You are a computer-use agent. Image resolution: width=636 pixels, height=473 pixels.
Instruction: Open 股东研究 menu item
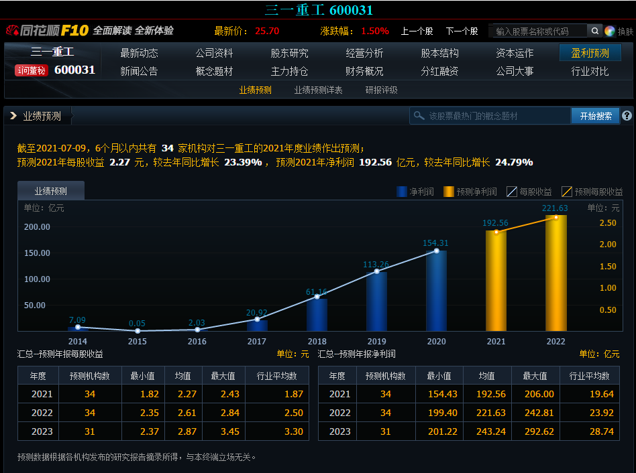289,53
